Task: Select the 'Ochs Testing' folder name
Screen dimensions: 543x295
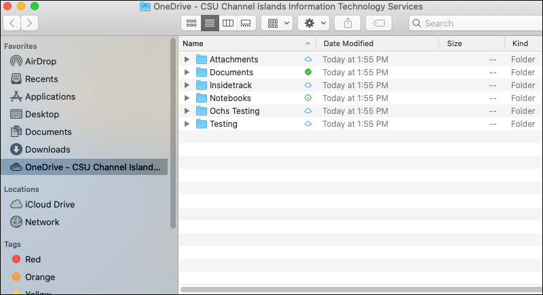Action: 234,111
